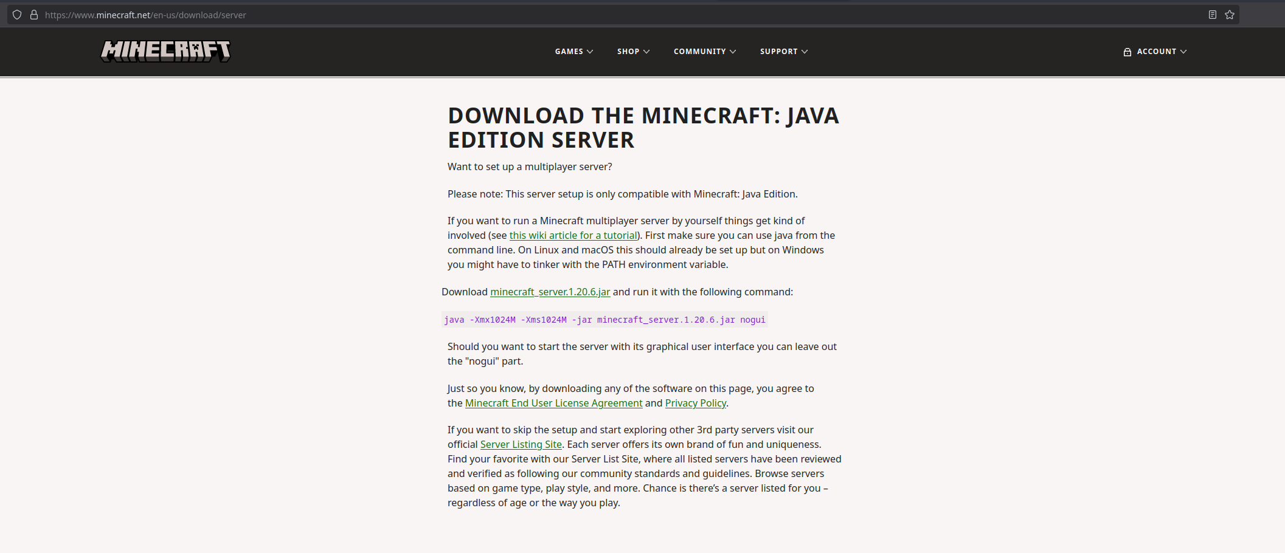This screenshot has height=553, width=1285.
Task: Expand the Games dropdown chevron
Action: click(x=590, y=52)
